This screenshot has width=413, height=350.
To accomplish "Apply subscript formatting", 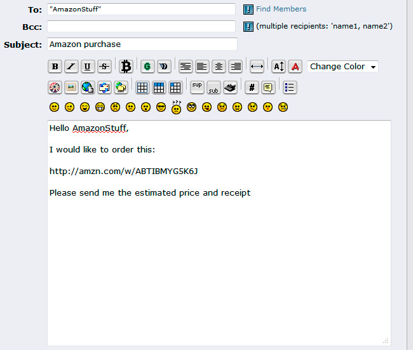I will pos(213,88).
